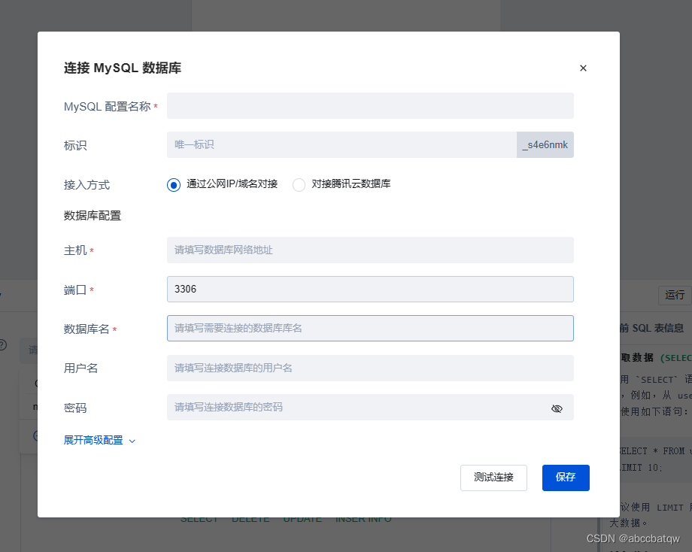Click the 测试连接 button

point(493,478)
